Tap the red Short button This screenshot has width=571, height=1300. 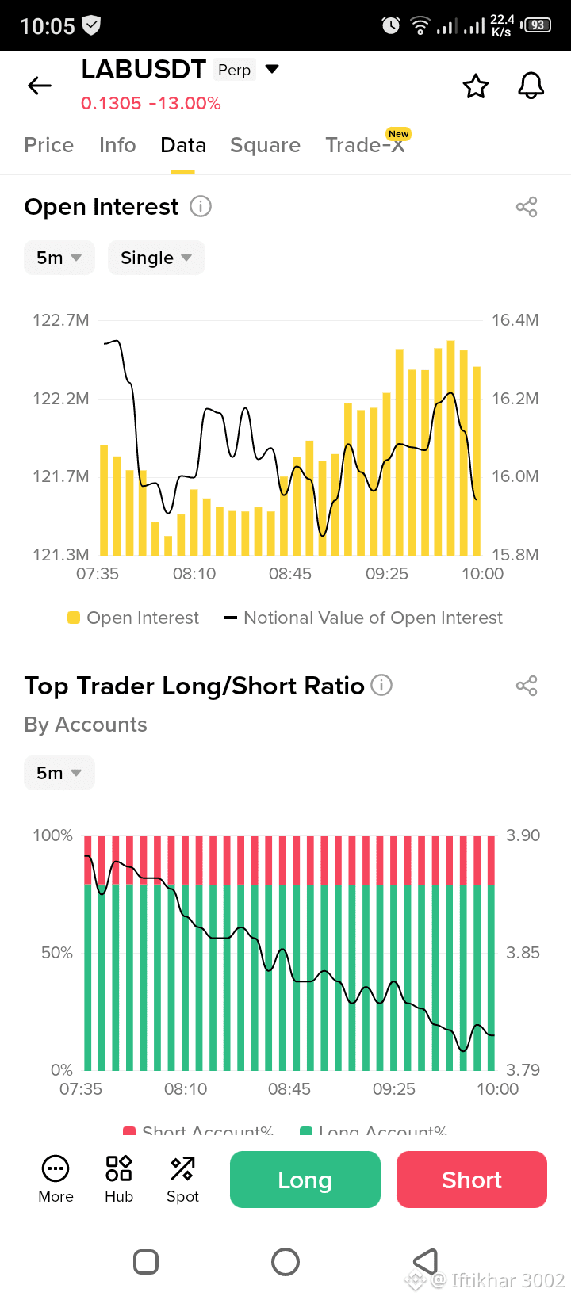pos(472,1180)
